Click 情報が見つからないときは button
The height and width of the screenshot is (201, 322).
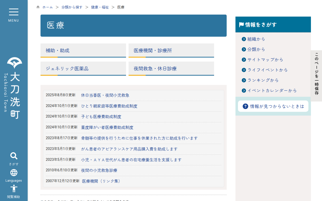(x=273, y=106)
